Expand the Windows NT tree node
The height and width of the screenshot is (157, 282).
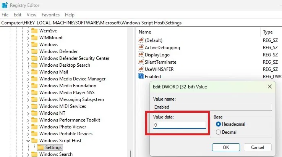[28, 113]
